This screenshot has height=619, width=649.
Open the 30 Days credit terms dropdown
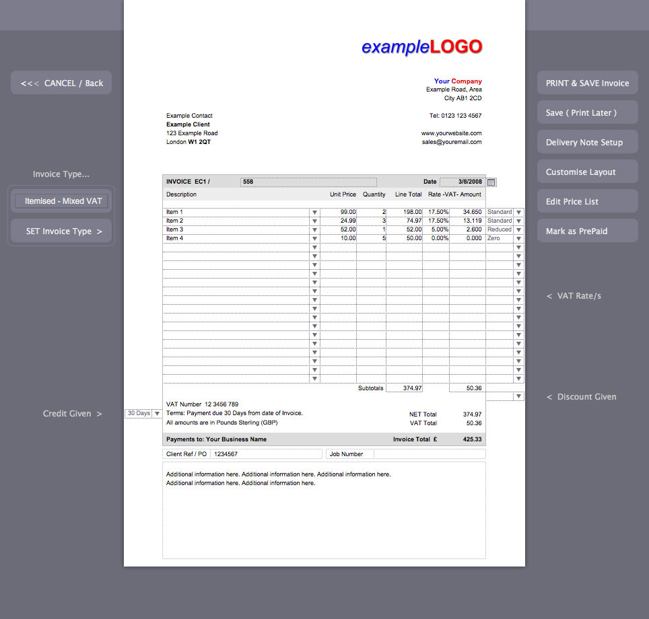coord(157,413)
